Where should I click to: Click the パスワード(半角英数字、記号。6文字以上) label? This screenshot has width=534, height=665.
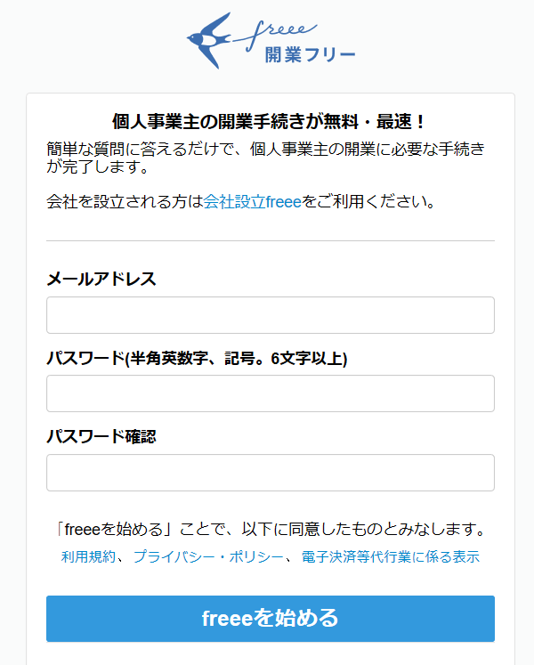[197, 359]
